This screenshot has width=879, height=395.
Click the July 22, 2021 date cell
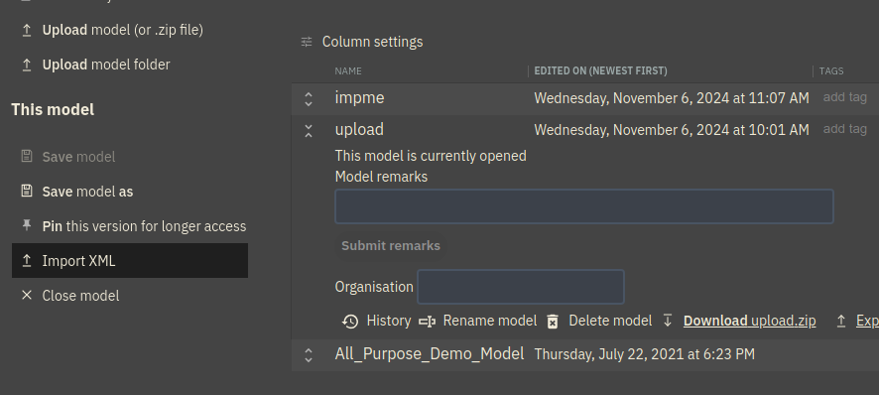click(644, 354)
